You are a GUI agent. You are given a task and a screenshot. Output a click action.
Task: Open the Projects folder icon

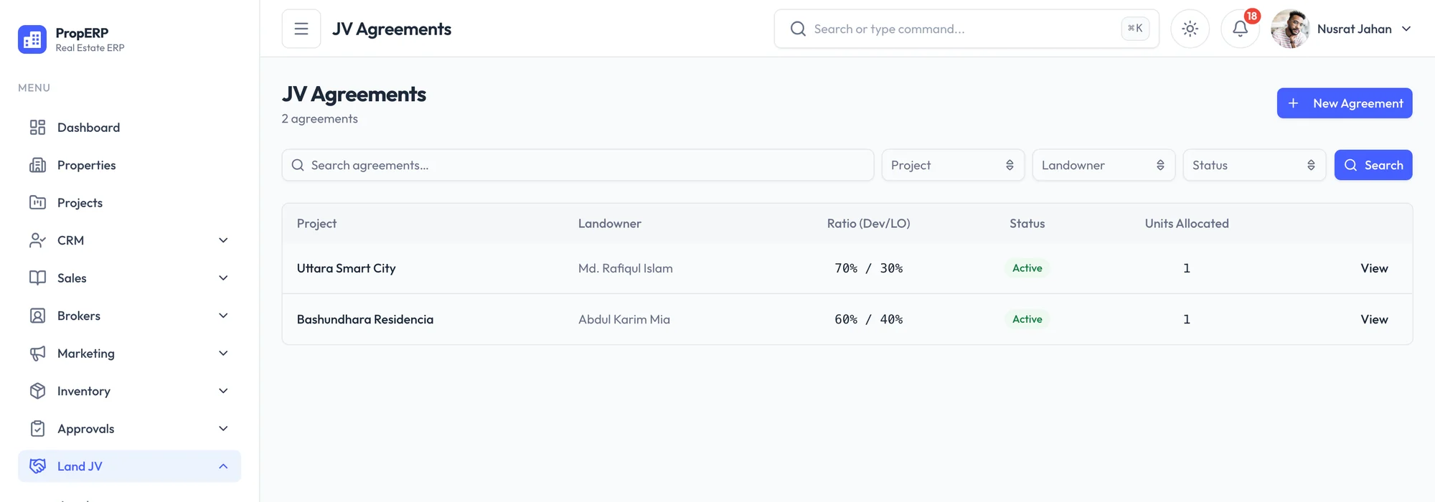pos(37,203)
